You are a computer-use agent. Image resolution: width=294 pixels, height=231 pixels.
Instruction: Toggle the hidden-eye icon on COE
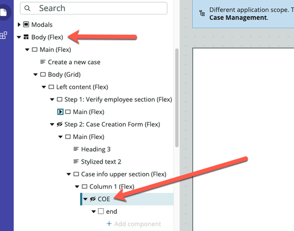coord(92,199)
